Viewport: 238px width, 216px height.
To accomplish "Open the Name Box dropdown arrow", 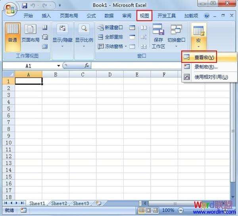I will 58,66.
